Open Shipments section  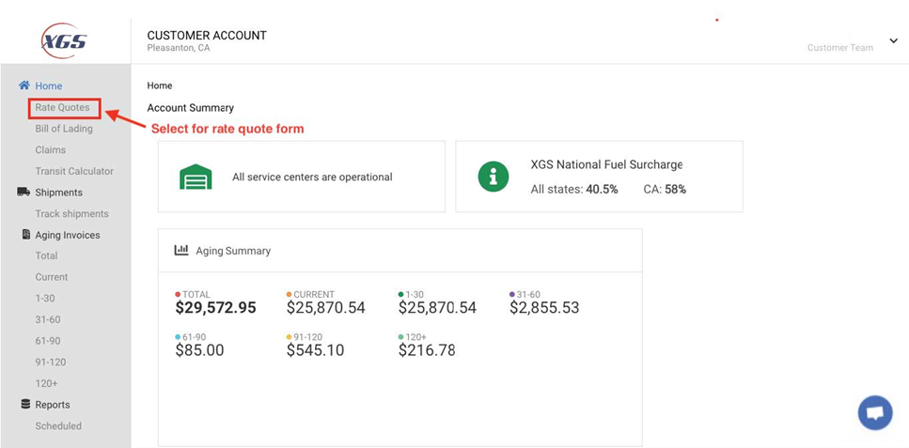(x=58, y=193)
